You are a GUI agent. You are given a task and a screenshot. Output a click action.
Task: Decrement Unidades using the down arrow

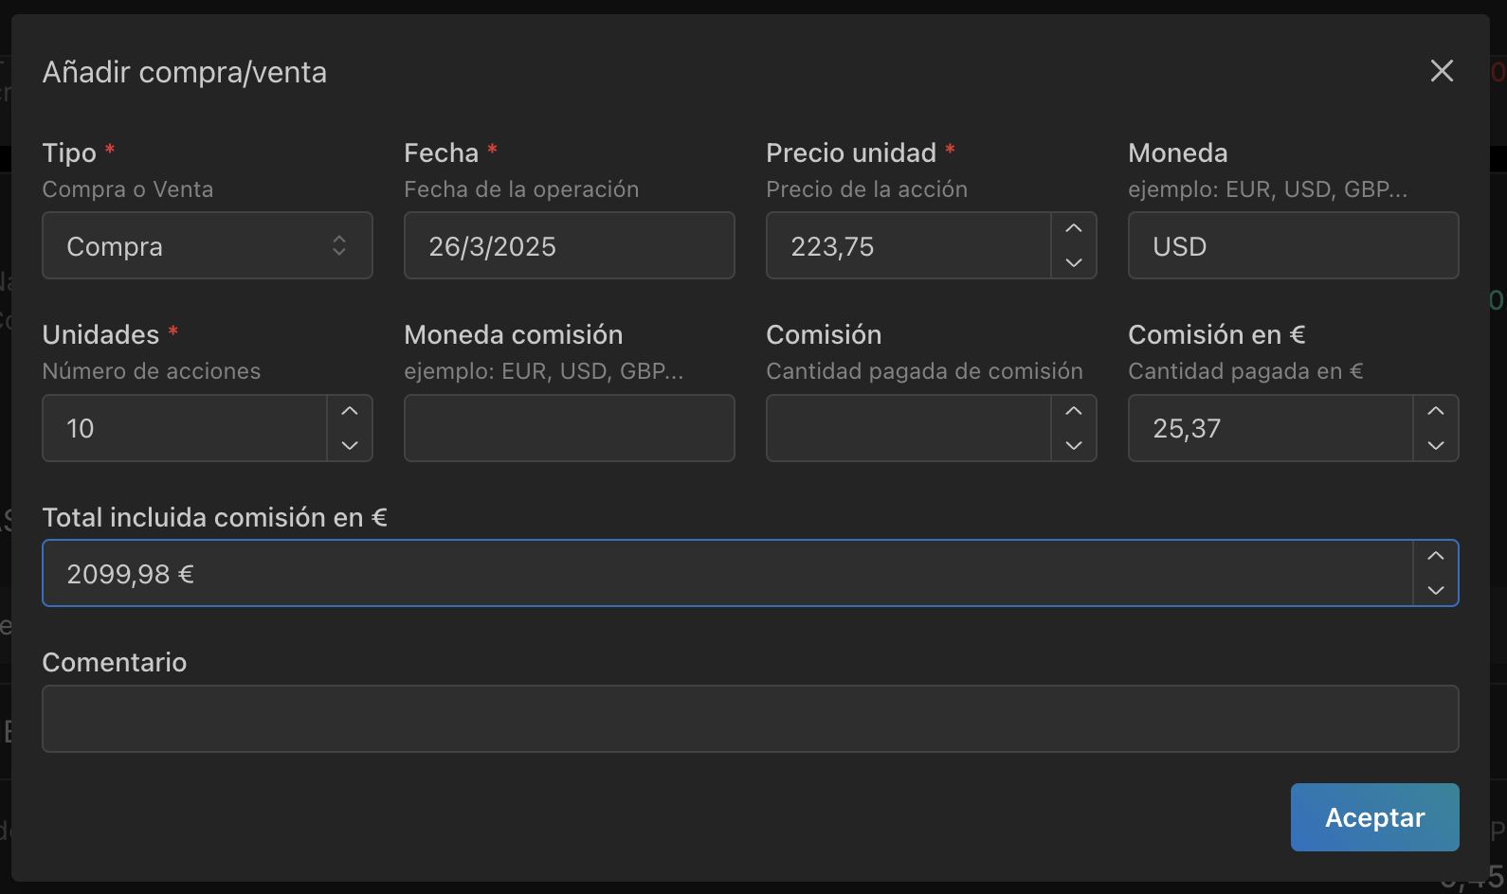coord(350,445)
